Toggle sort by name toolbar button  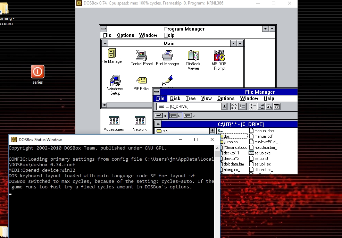pyautogui.click(x=252, y=107)
